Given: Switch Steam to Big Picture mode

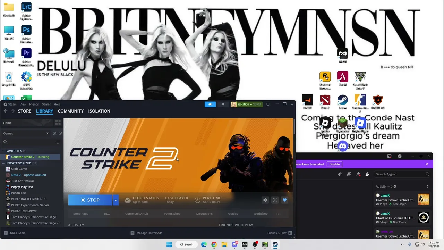Looking at the screenshot, I should tap(268, 104).
